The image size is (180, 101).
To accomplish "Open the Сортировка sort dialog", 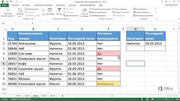I will pos(50,12).
